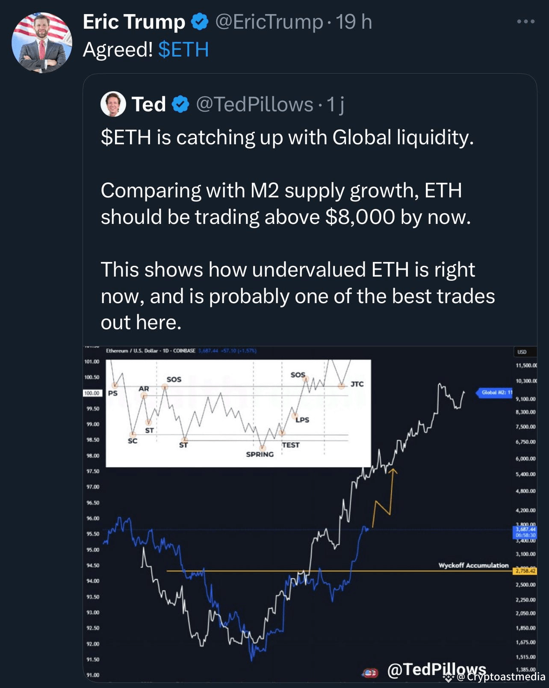This screenshot has height=688, width=549.
Task: Open the @EricTrump handle link
Action: point(269,22)
